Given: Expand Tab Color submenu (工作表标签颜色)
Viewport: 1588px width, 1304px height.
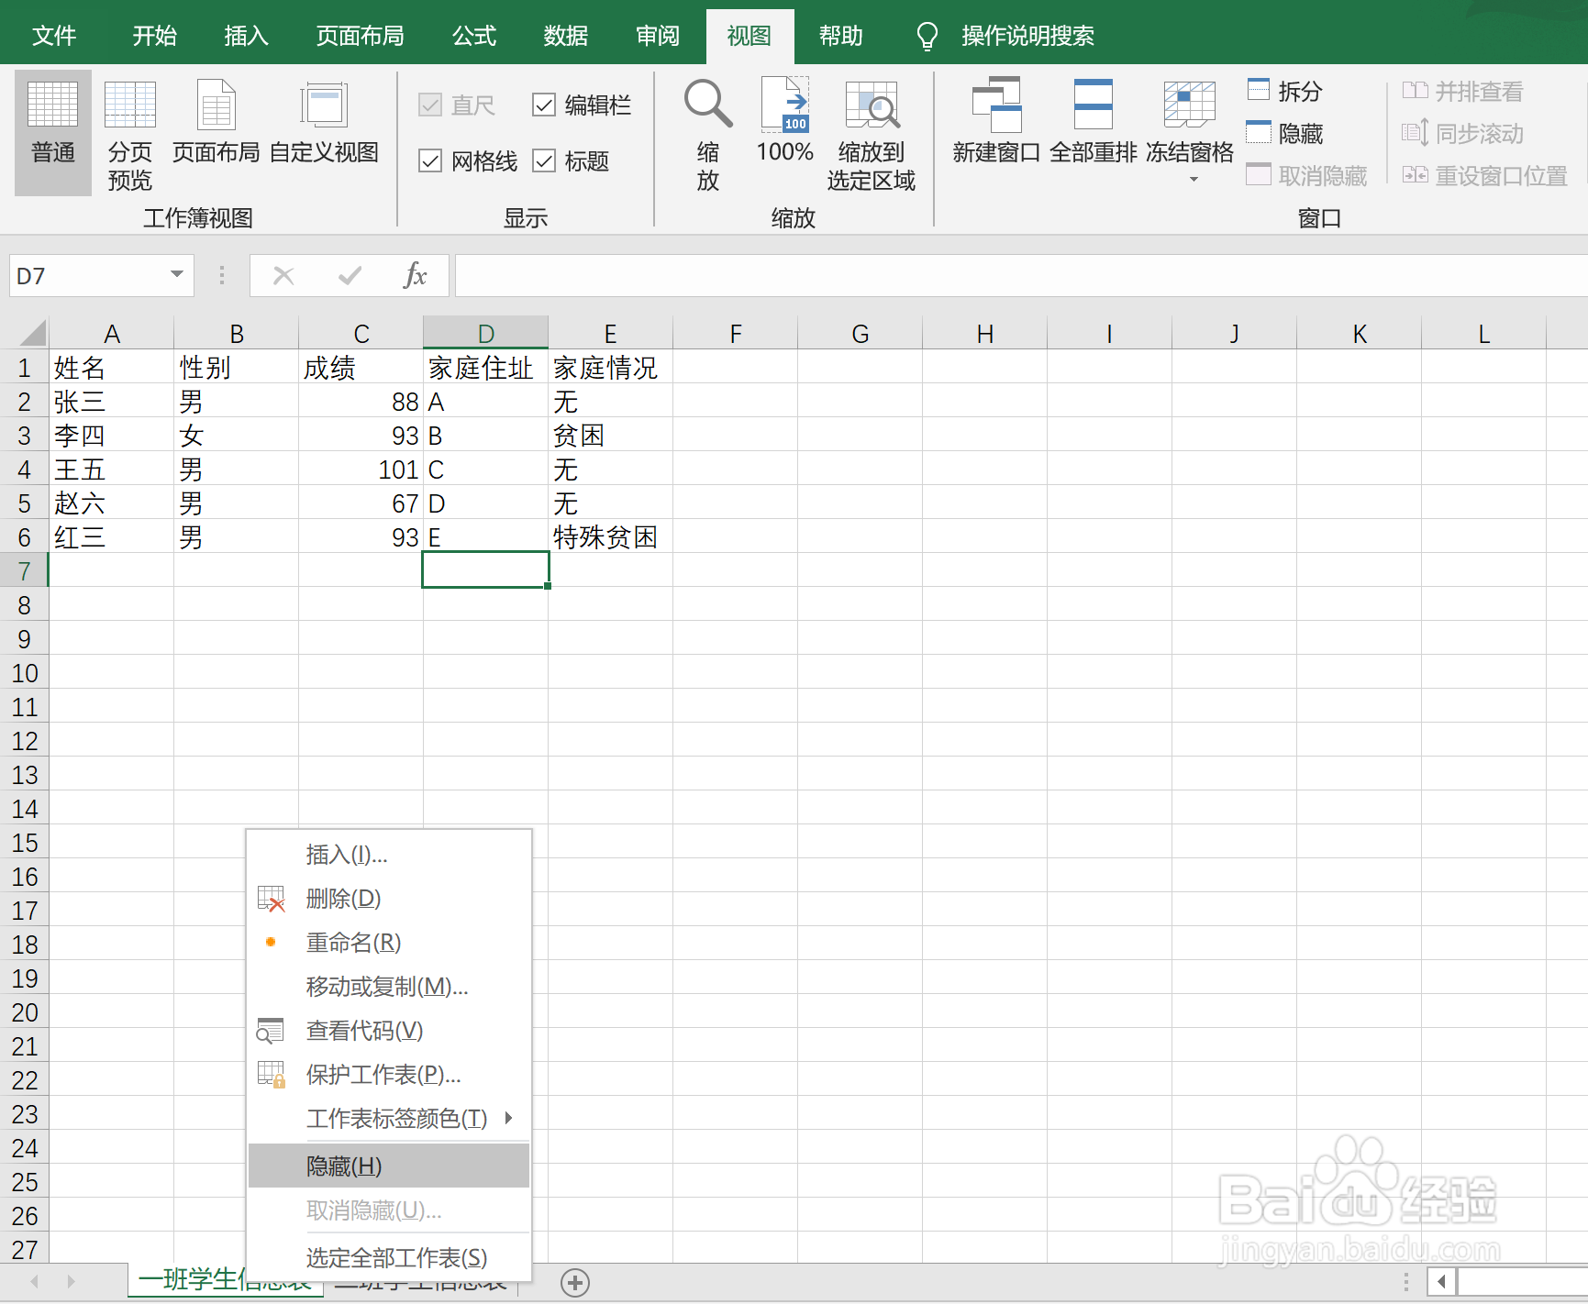Looking at the screenshot, I should pos(389,1118).
